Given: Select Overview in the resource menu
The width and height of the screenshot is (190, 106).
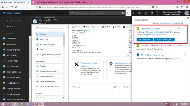Looking at the screenshot, I should [49, 34].
